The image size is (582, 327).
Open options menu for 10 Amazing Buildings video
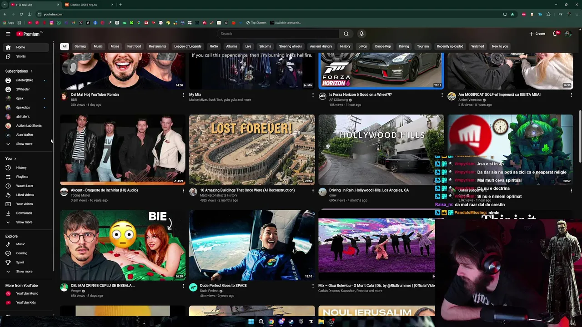click(x=313, y=190)
